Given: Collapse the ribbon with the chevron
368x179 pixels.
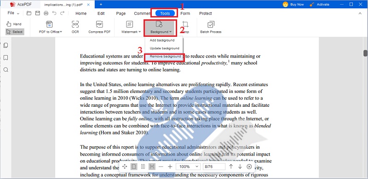Looking at the screenshot, I should [360, 13].
